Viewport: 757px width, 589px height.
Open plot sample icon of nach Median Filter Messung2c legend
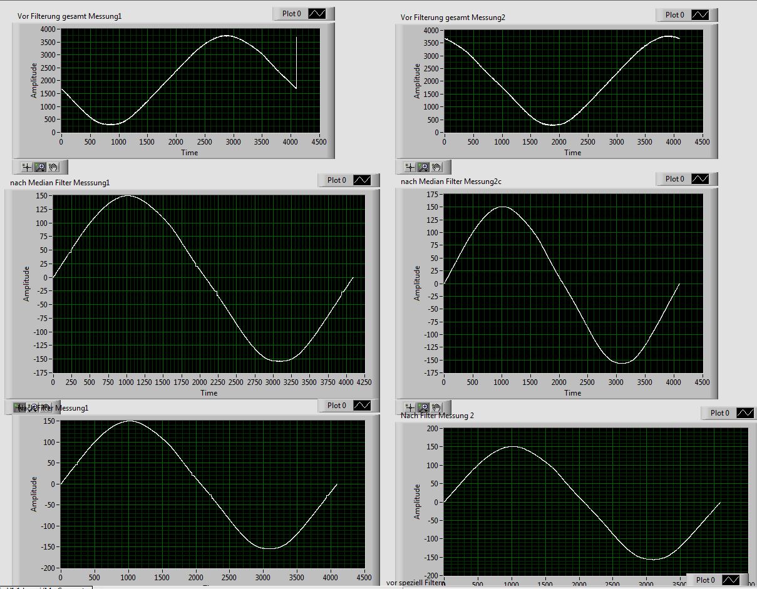pyautogui.click(x=700, y=179)
